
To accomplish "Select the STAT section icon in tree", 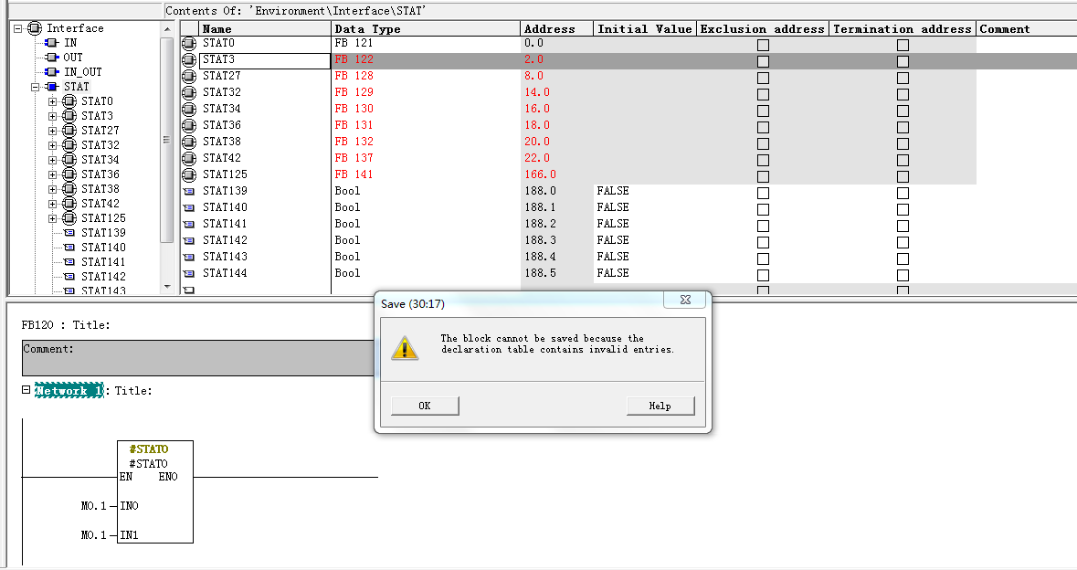I will (x=52, y=87).
